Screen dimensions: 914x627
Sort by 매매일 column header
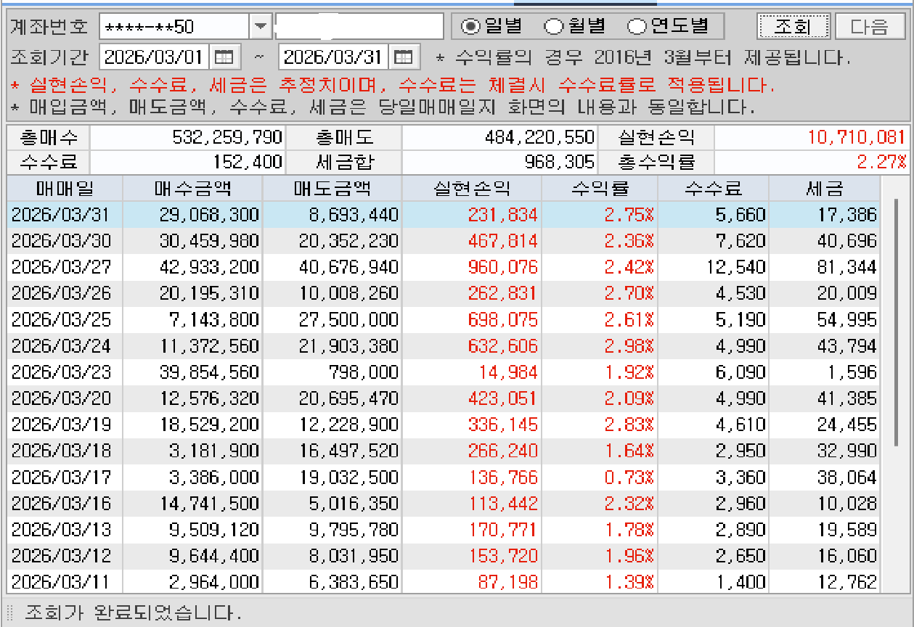65,189
